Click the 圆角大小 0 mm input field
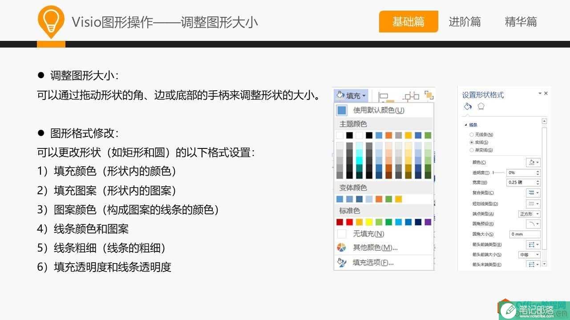Viewport: 570px width, 320px height. [x=525, y=234]
